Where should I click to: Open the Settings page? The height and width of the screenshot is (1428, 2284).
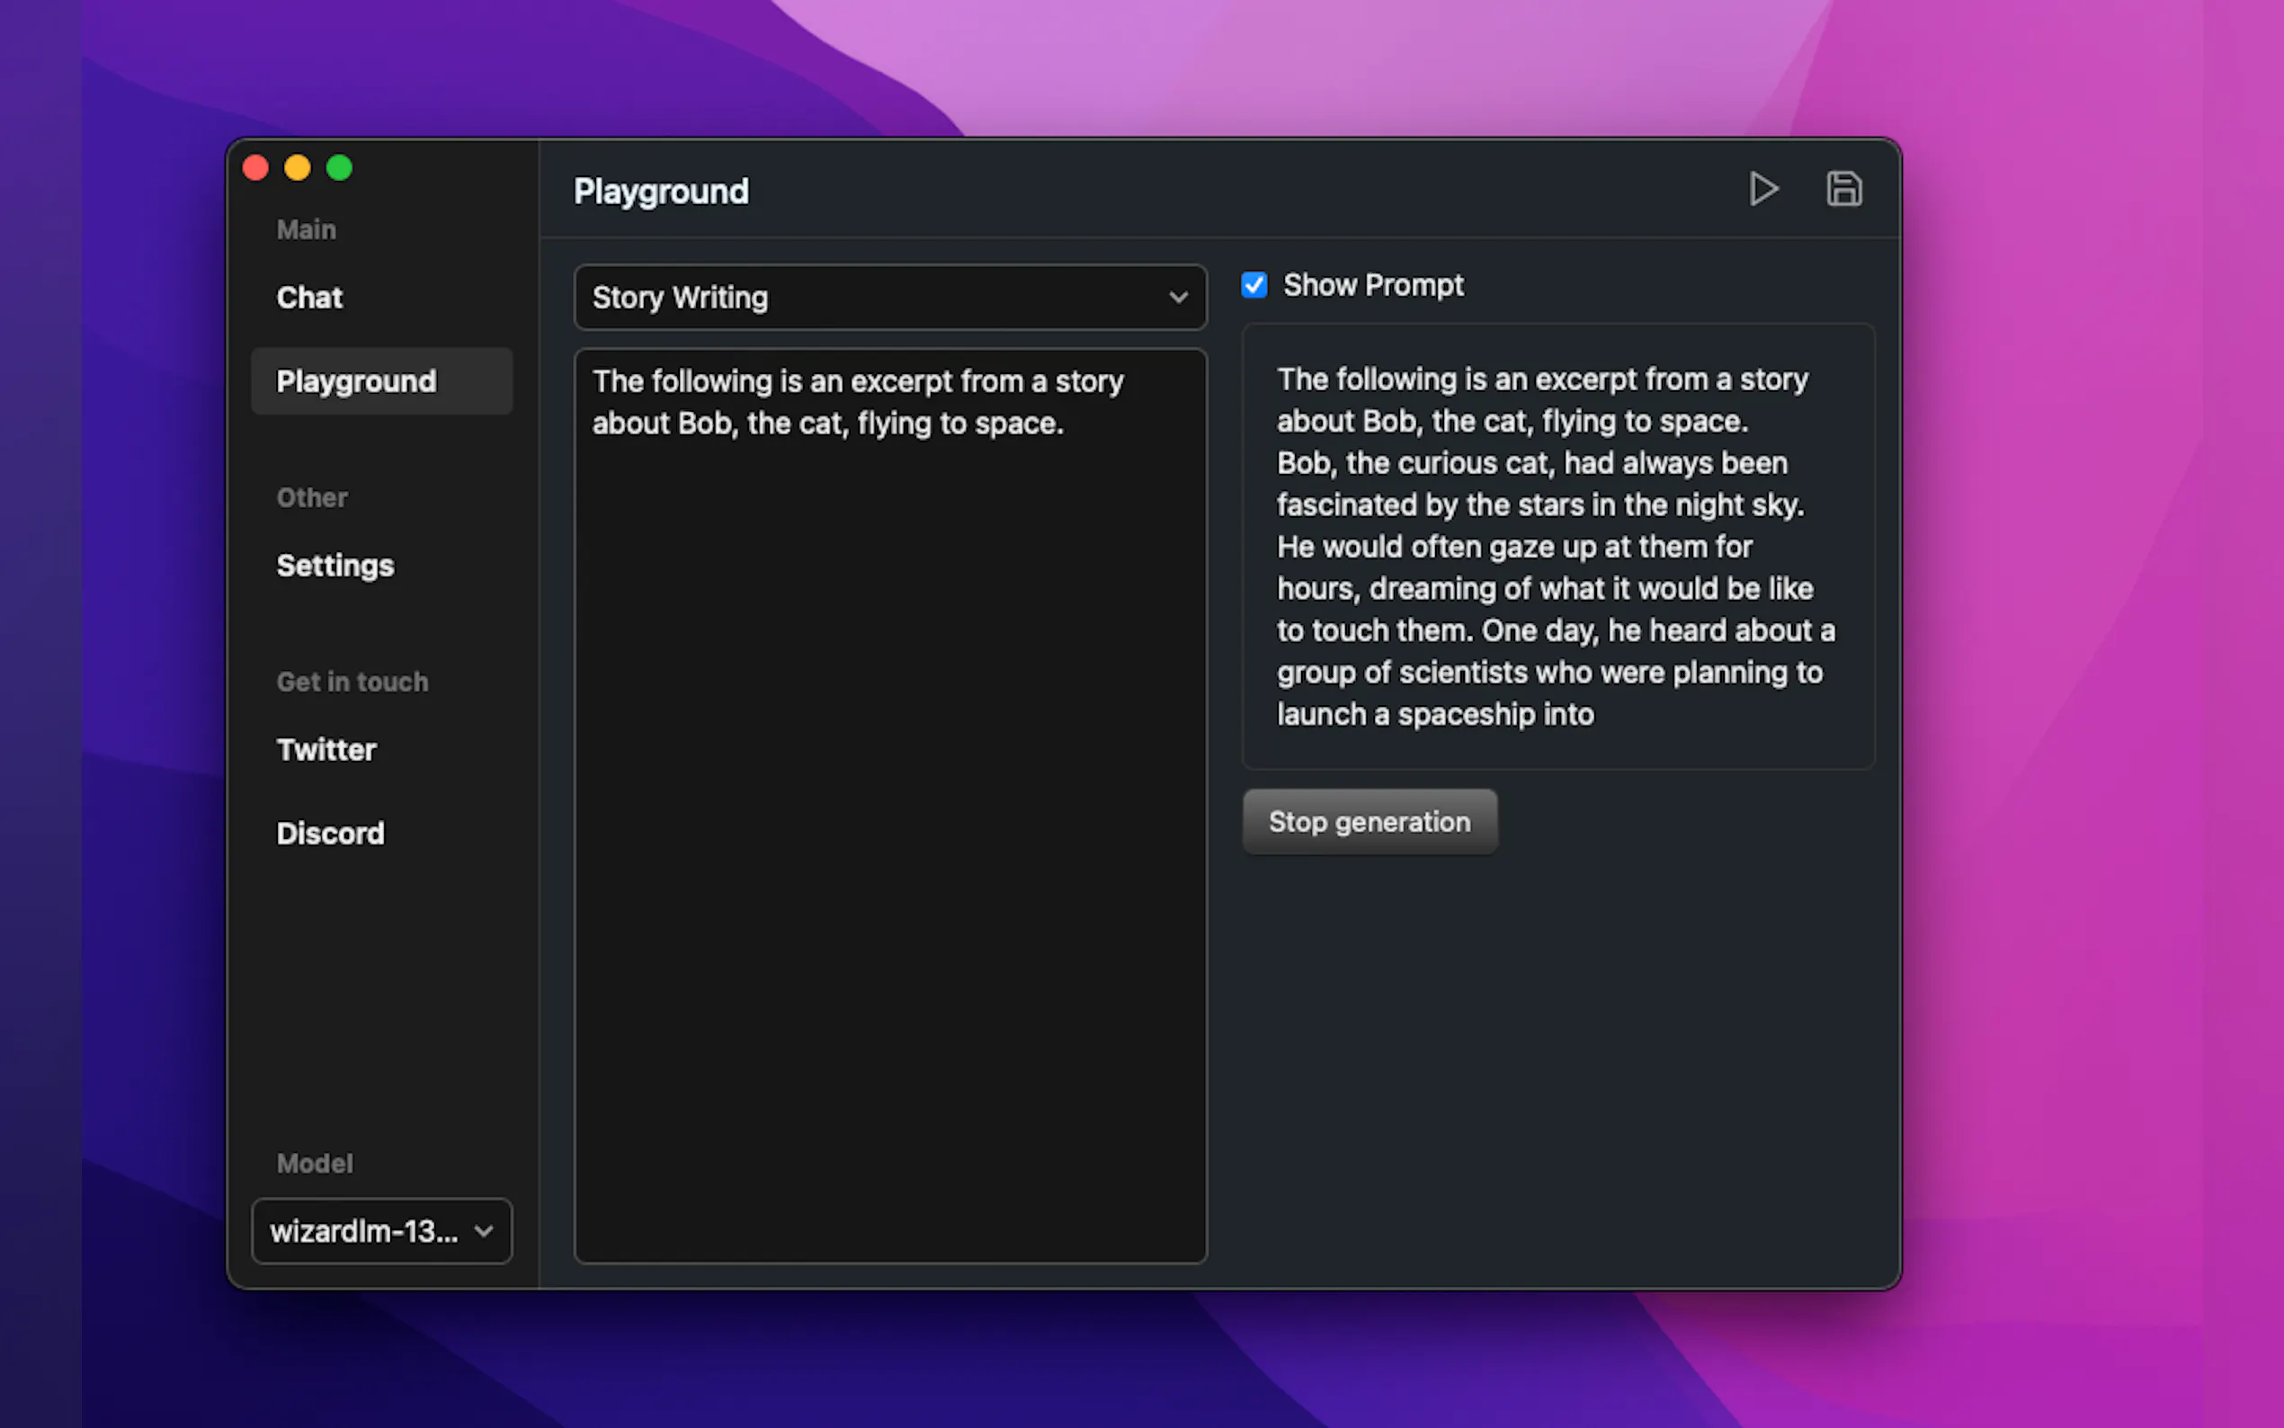coord(335,566)
